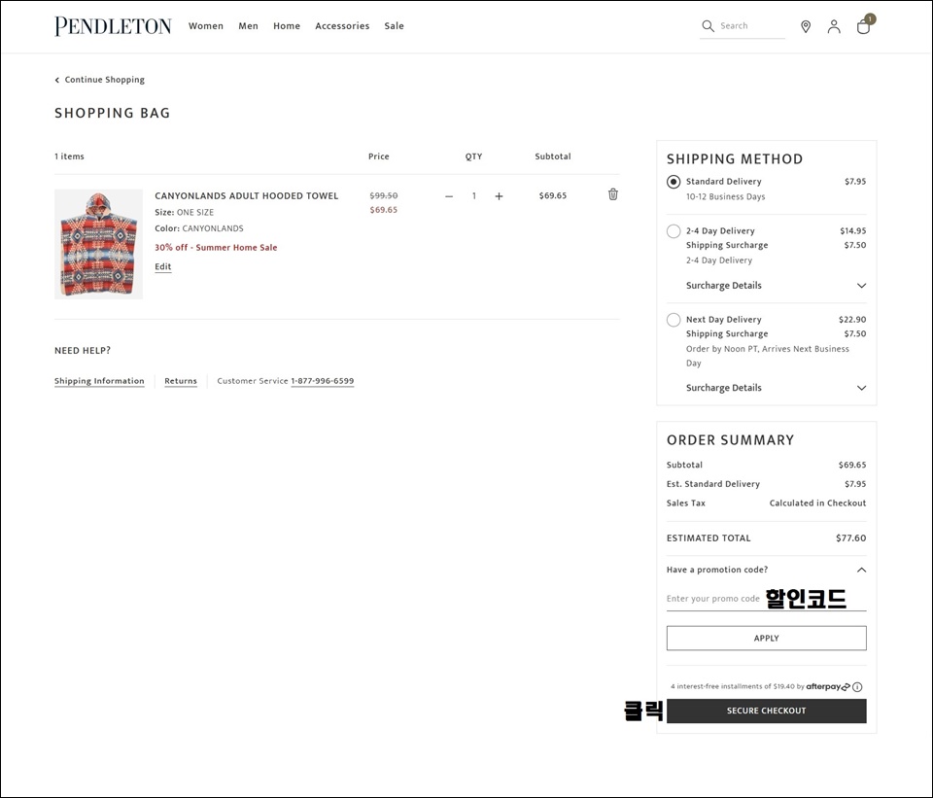Click customer service phone number
Image resolution: width=933 pixels, height=798 pixels.
[323, 381]
